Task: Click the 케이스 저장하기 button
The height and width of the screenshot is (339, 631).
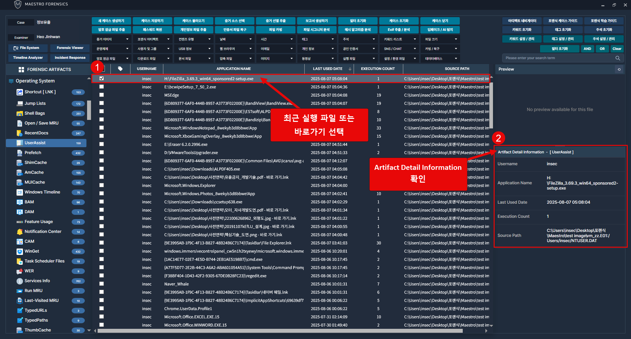Action: (152, 21)
